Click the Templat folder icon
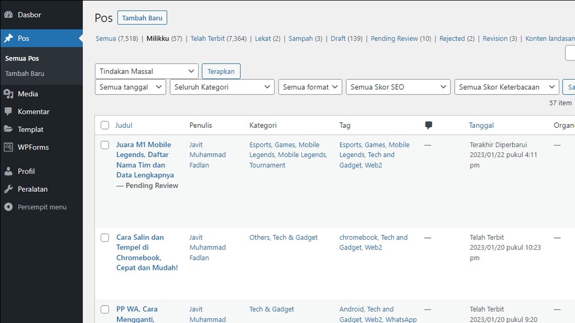Viewport: 575px width, 323px height. (x=8, y=129)
